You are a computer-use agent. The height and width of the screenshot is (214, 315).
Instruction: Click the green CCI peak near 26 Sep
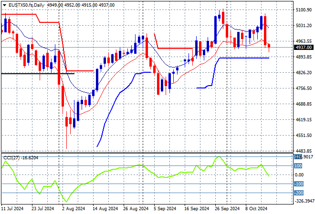point(219,156)
